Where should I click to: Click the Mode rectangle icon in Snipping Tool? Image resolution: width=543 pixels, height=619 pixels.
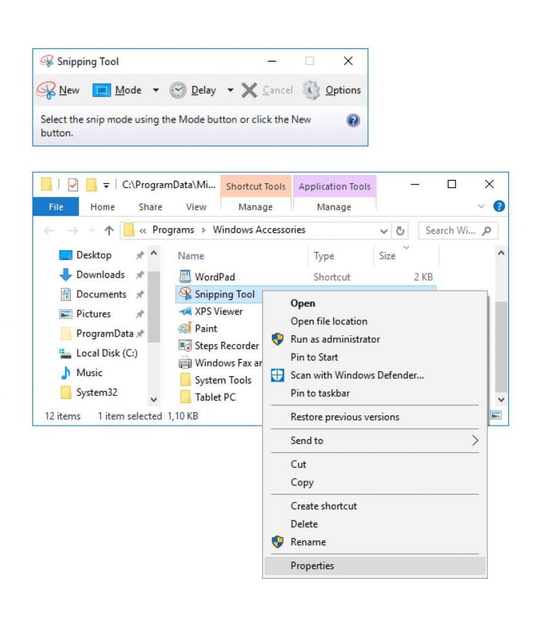[x=102, y=90]
